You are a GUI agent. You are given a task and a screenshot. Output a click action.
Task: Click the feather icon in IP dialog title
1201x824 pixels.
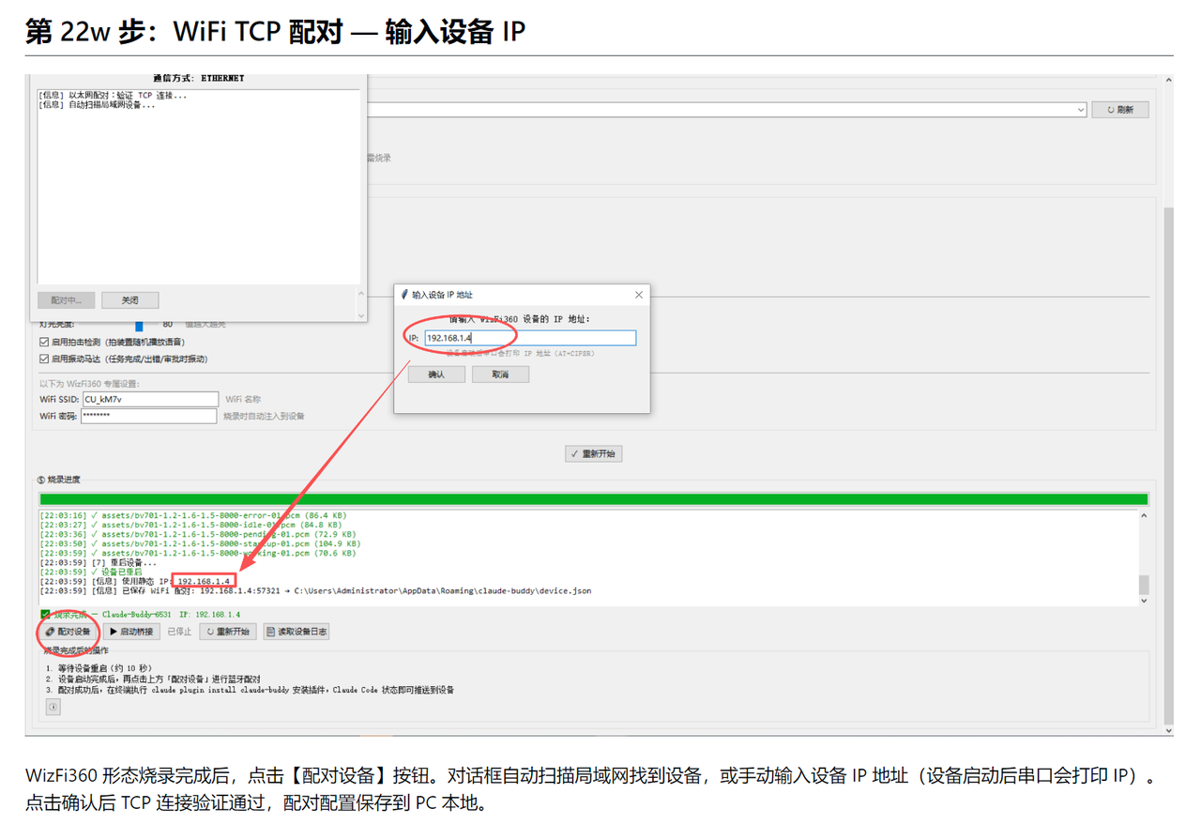tap(404, 295)
